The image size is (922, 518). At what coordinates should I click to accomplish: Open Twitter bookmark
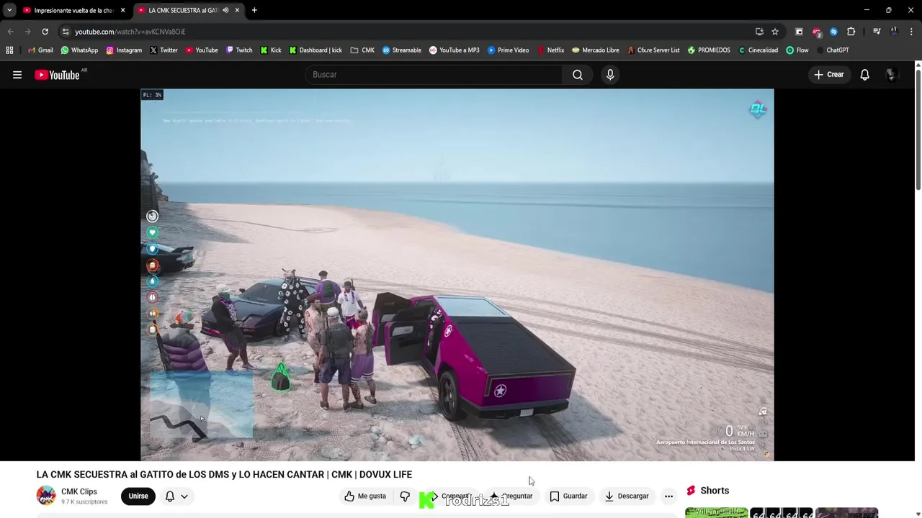click(164, 50)
